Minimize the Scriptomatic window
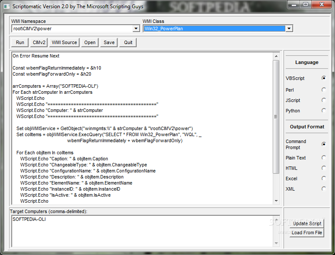The image size is (335, 255). (x=294, y=4)
